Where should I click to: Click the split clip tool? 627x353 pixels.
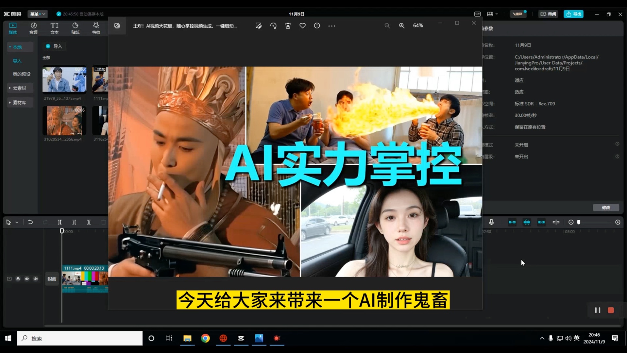click(59, 222)
